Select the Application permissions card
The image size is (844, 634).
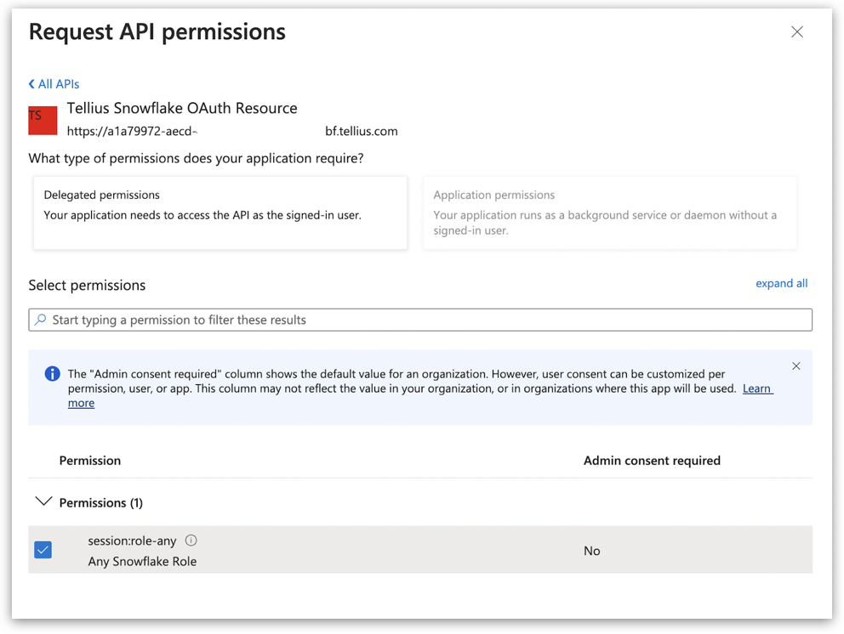click(609, 212)
